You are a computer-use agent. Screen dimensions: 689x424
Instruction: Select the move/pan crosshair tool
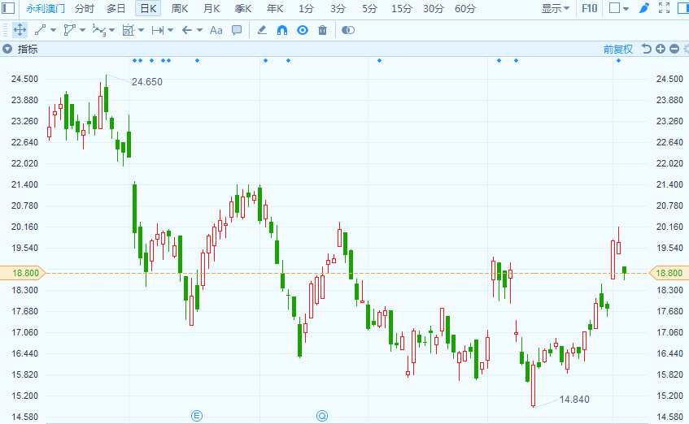[x=20, y=30]
